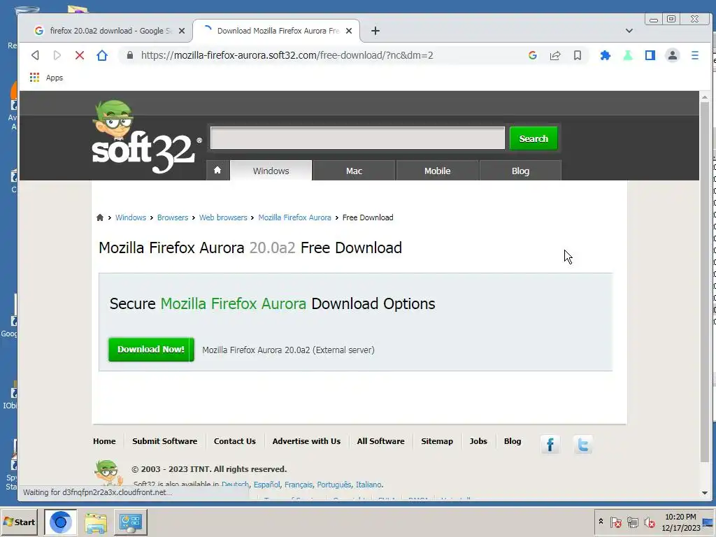Click the scrollbar up arrow

[705, 96]
